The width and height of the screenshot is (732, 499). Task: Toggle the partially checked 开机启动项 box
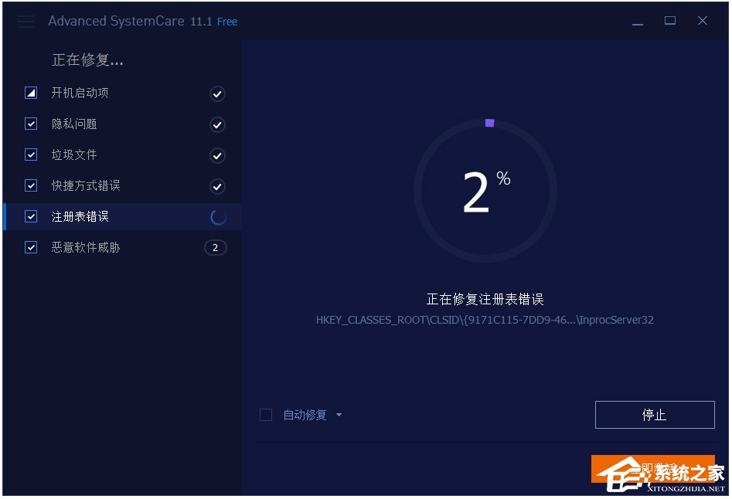click(x=31, y=93)
